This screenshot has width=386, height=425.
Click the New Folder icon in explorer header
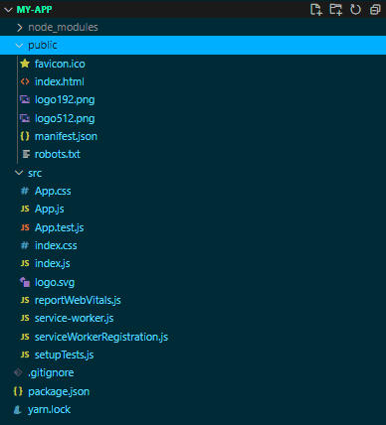coord(335,9)
